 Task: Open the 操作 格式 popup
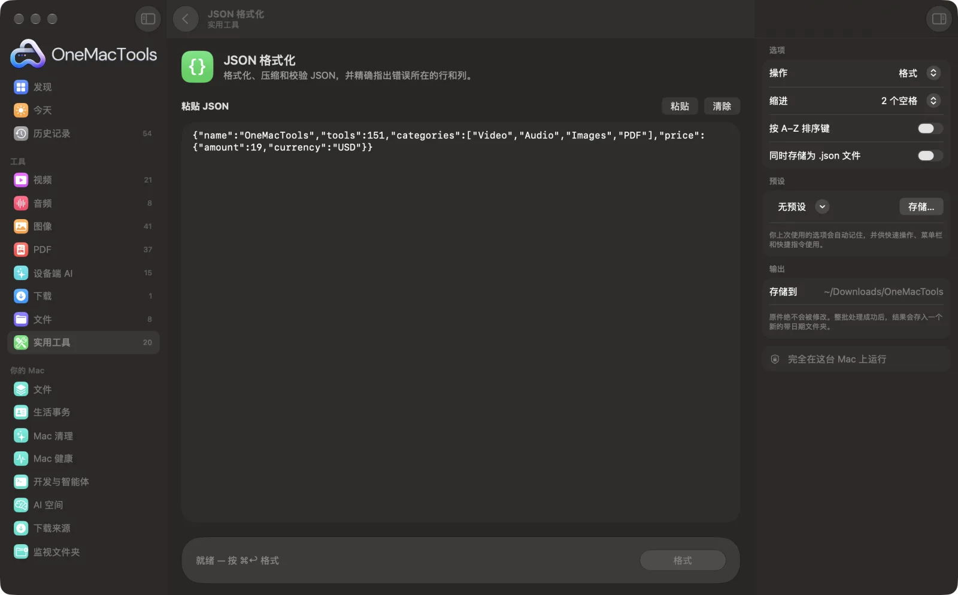918,73
